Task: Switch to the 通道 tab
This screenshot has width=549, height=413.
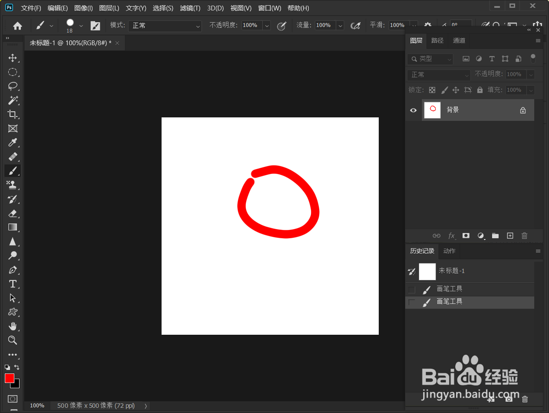Action: click(x=459, y=40)
